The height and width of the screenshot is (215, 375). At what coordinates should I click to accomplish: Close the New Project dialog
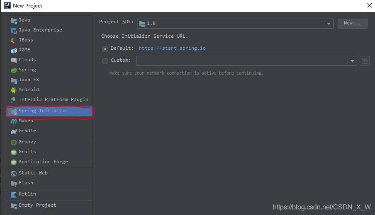point(369,5)
